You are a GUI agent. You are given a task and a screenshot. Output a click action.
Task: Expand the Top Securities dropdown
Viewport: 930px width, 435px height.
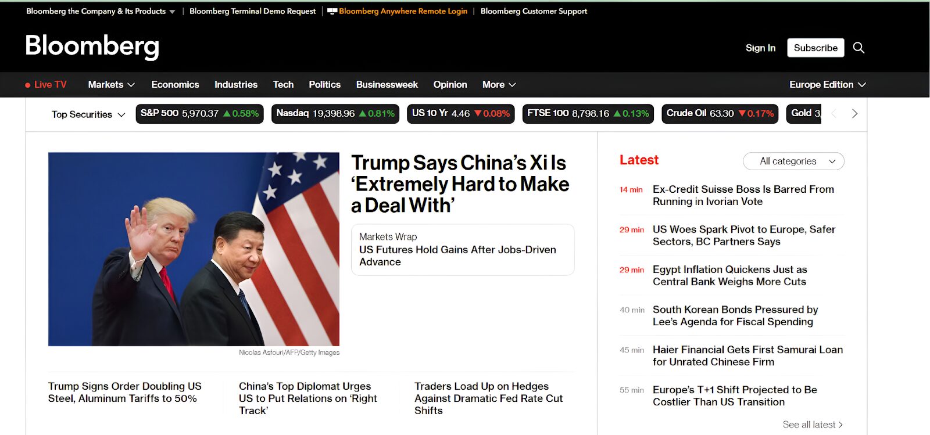coord(88,114)
